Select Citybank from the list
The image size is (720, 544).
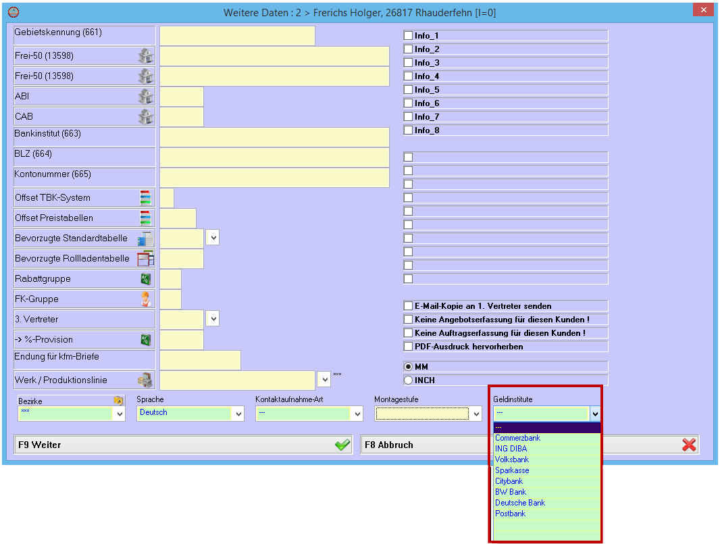[x=546, y=481]
